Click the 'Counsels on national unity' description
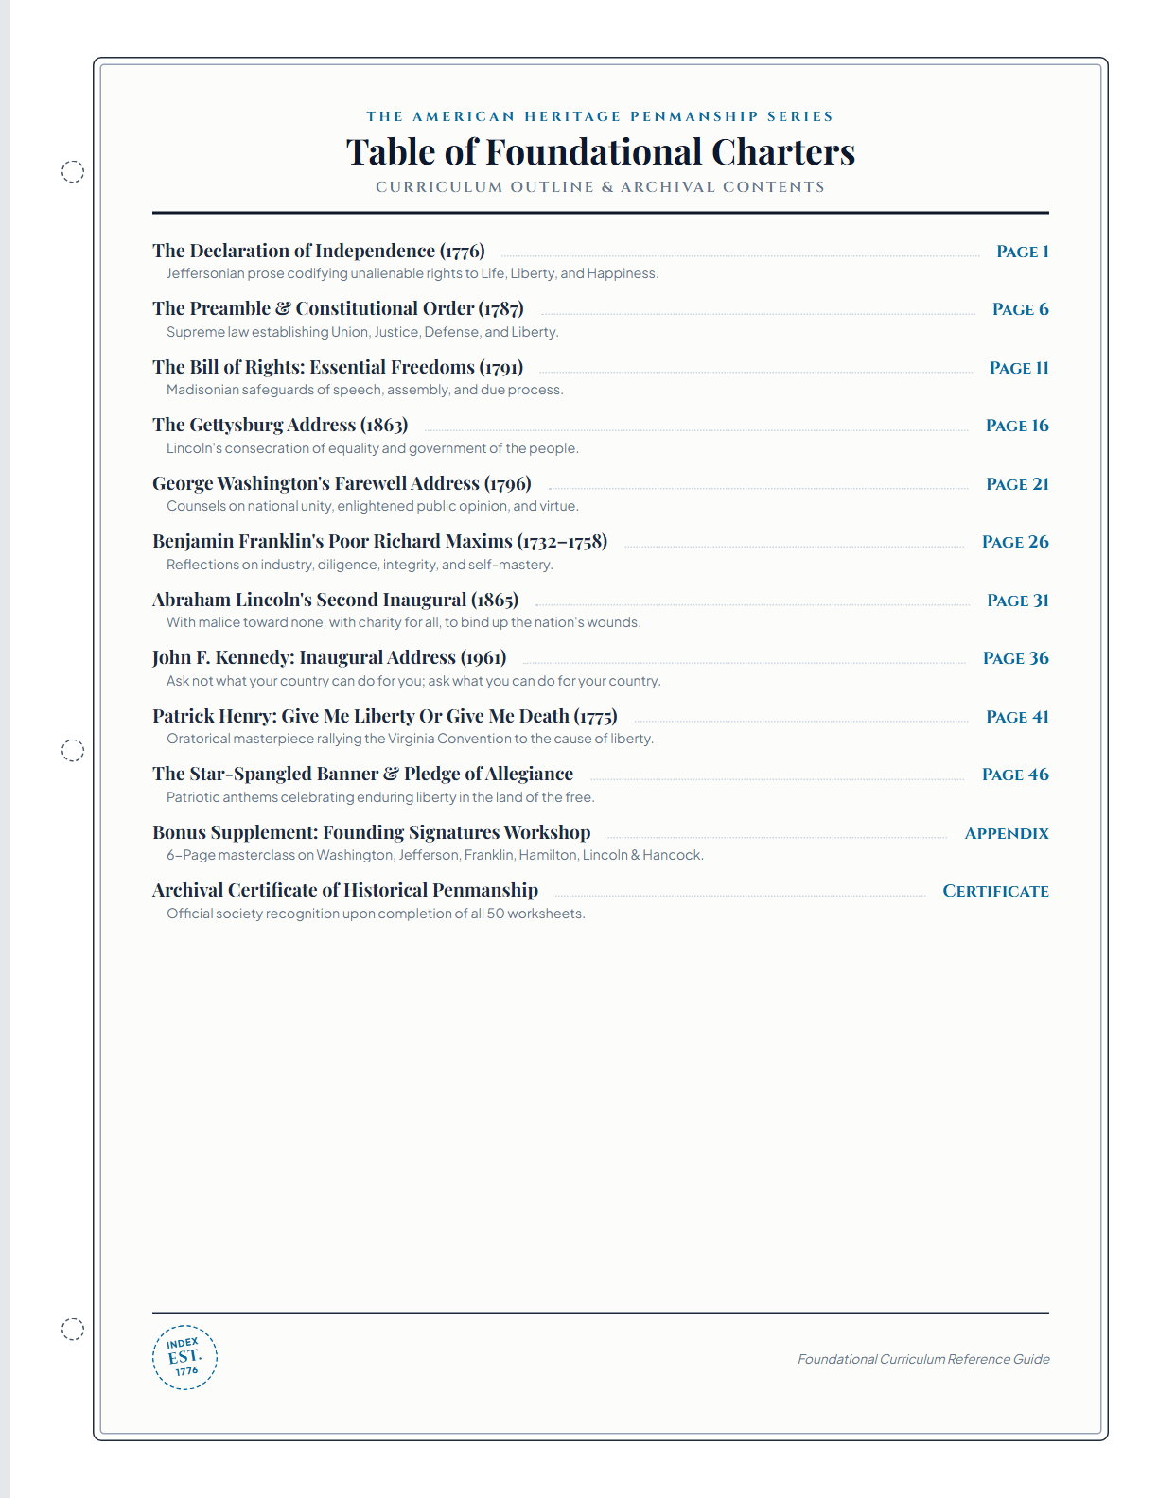 coord(373,506)
